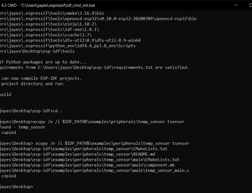Click the misspelled 'pripherals' xcopy command
This screenshot has width=252, height=193.
[x=93, y=122]
